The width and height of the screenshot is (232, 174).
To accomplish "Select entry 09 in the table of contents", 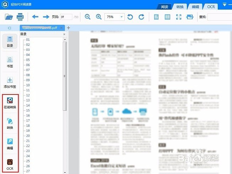I will tap(28, 80).
